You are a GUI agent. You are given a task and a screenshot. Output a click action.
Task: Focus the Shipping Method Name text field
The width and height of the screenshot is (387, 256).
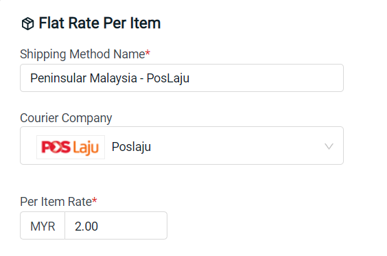182,78
